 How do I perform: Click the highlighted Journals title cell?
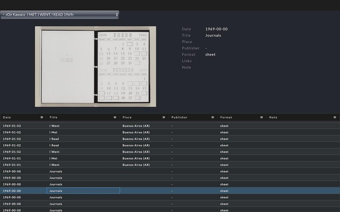click(83, 191)
